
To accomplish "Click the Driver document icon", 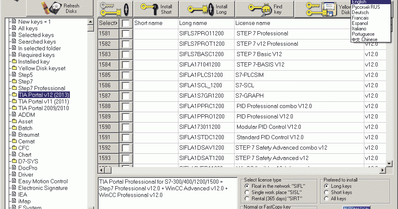I will 14,174.
